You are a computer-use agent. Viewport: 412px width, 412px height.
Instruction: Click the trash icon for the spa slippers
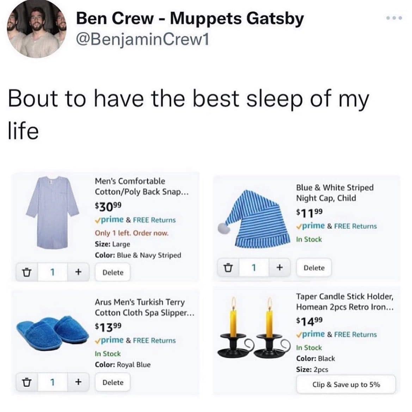(25, 382)
